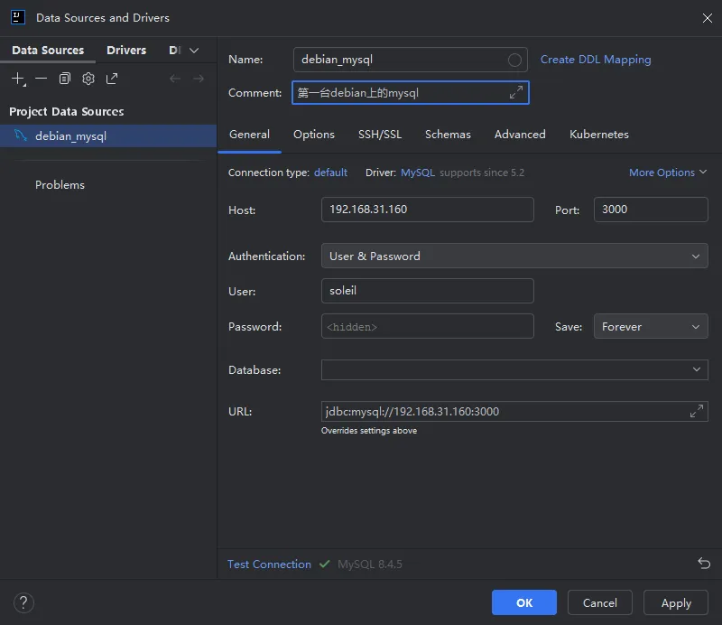Screen dimensions: 722x625
Task: Expand More Options menu
Action: [x=668, y=173]
